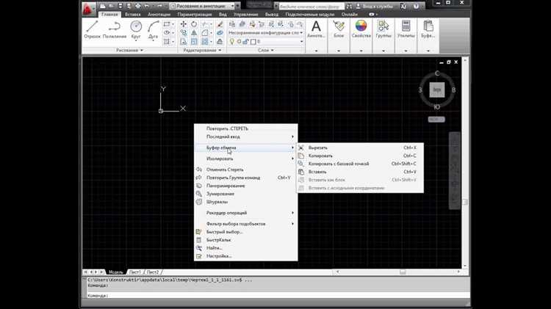Open the Утилиты calculator icon panel

pos(406,29)
